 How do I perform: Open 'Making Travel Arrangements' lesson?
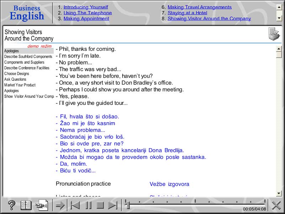tap(200, 7)
